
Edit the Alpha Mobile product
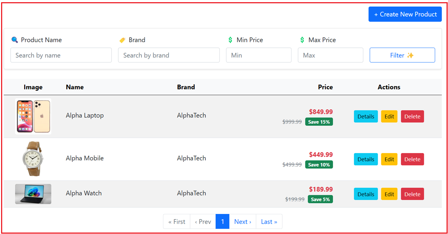click(x=389, y=159)
